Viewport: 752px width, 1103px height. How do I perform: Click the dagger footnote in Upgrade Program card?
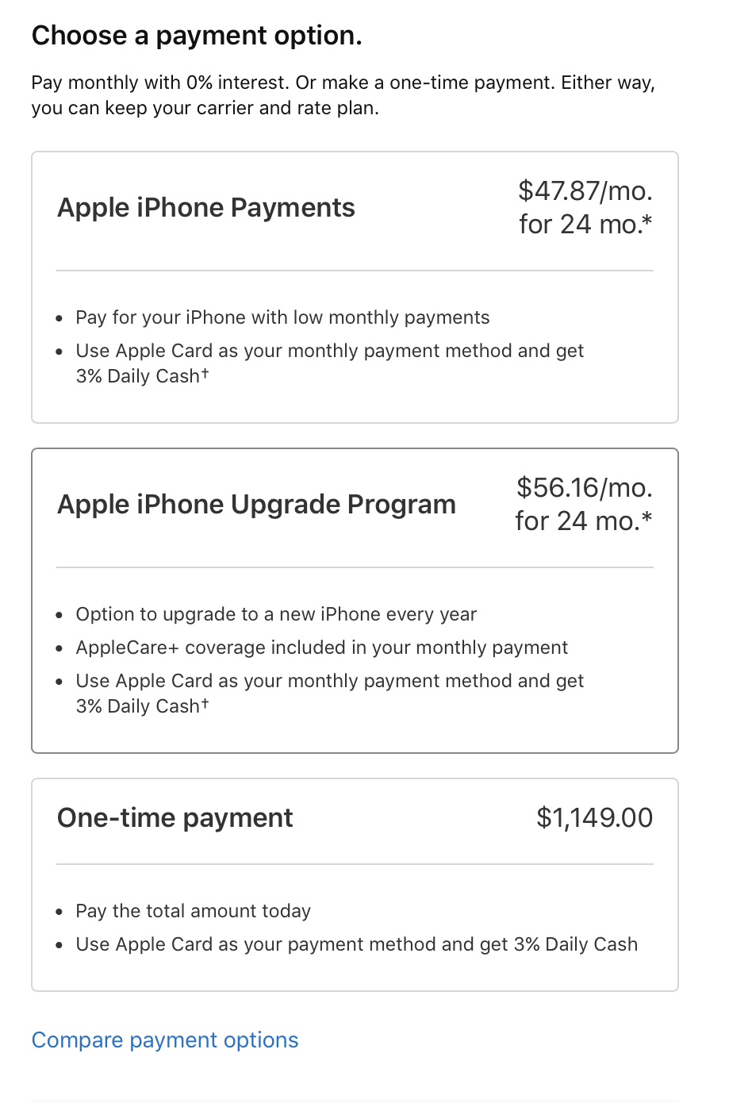pos(205,703)
